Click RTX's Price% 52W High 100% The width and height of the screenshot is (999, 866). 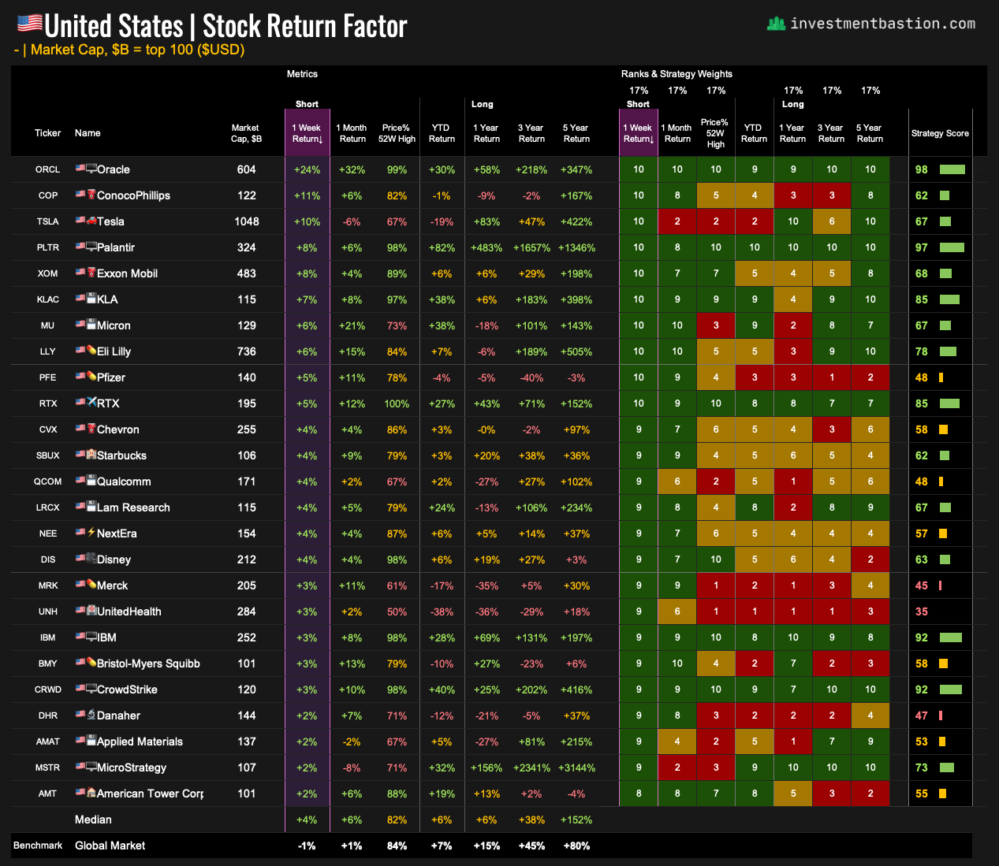pyautogui.click(x=397, y=403)
